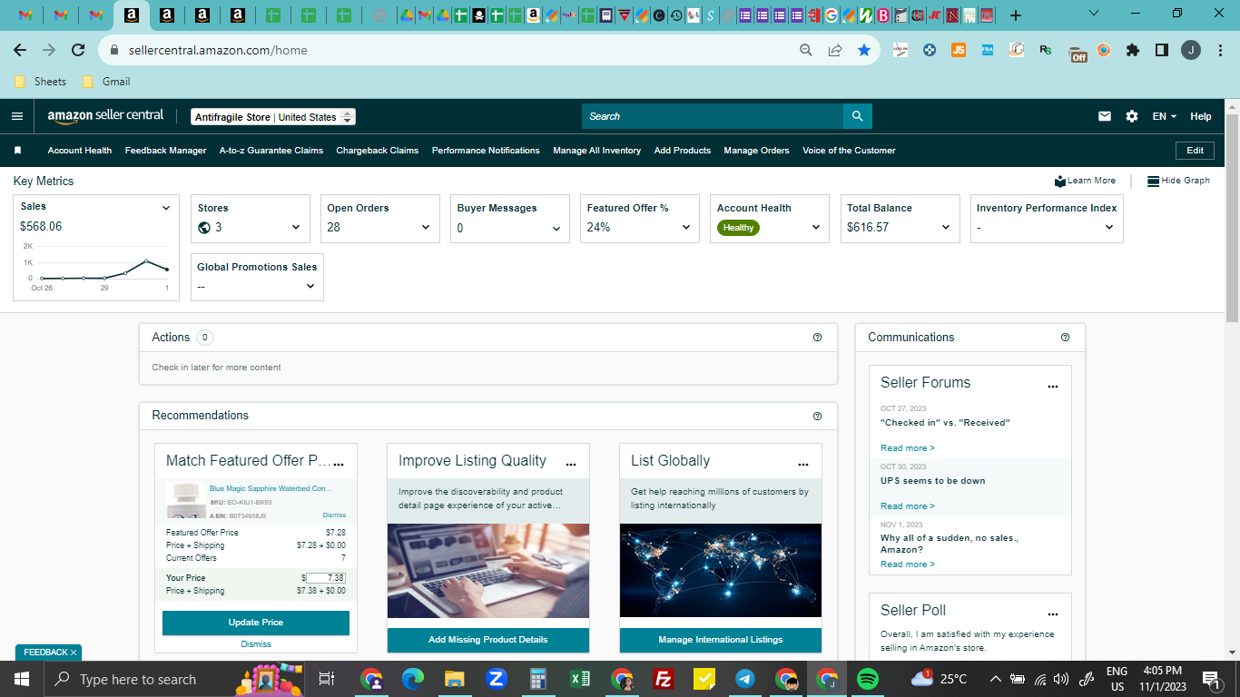Open a new browser tab with plus
The width and height of the screenshot is (1240, 697).
1016,15
